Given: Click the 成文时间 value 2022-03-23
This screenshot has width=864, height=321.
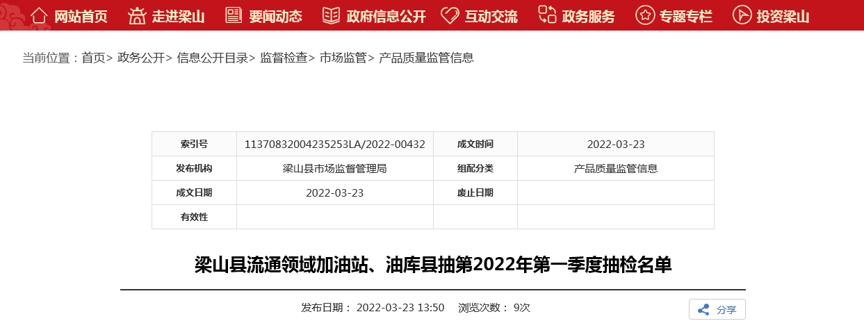Looking at the screenshot, I should 616,144.
